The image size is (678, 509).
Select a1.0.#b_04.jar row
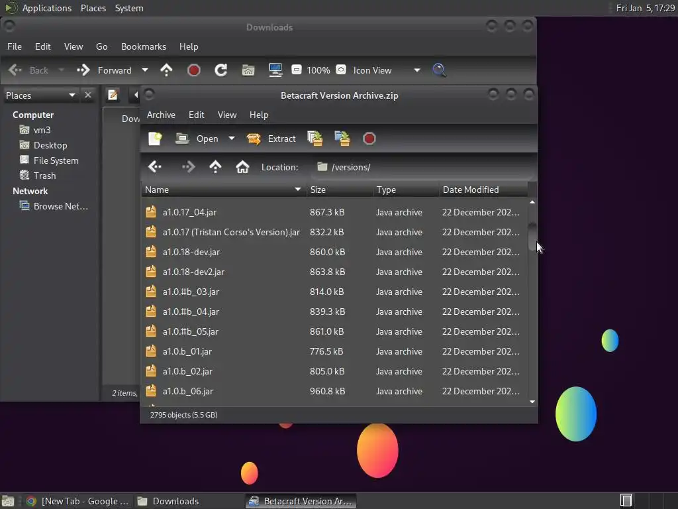pyautogui.click(x=334, y=311)
